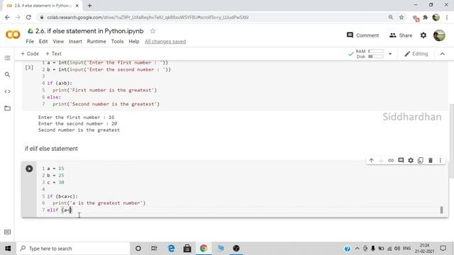Viewport: 454px width, 255px height.
Task: Move cell down with arrow icon
Action: point(381,160)
